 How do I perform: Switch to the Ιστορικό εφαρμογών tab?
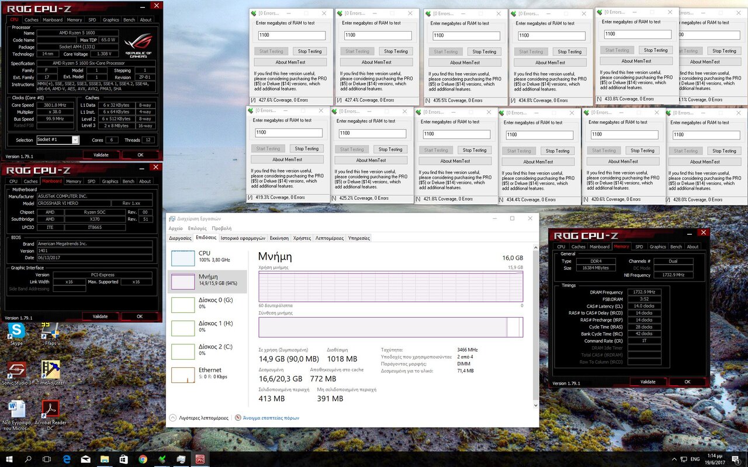coord(243,238)
